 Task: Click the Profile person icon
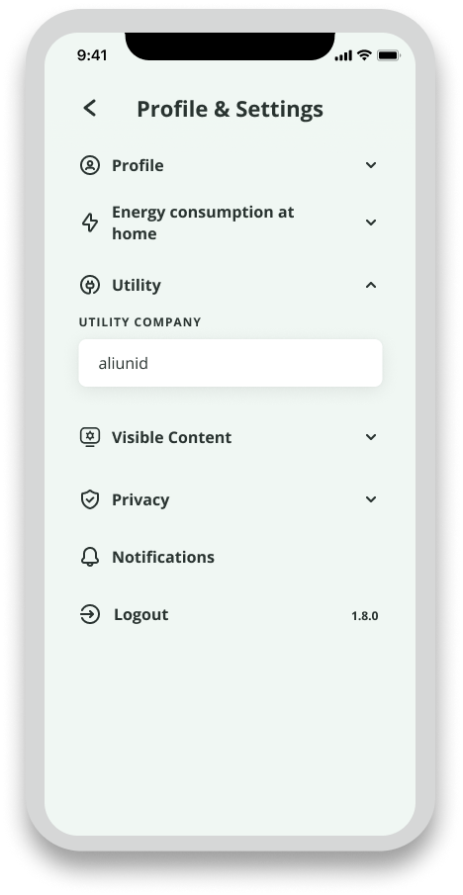[90, 165]
